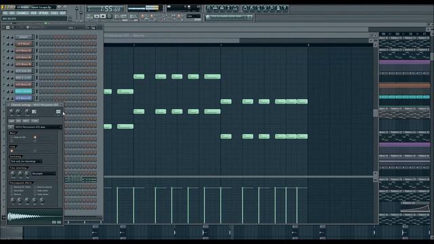Open the Piano Roll shortcut icon
Viewport: 434px width, 244px height.
point(222,8)
